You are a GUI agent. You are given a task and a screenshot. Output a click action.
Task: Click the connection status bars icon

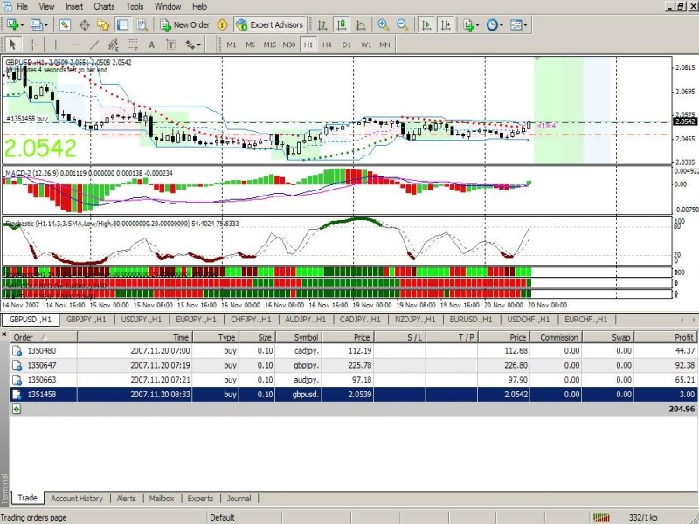[601, 517]
